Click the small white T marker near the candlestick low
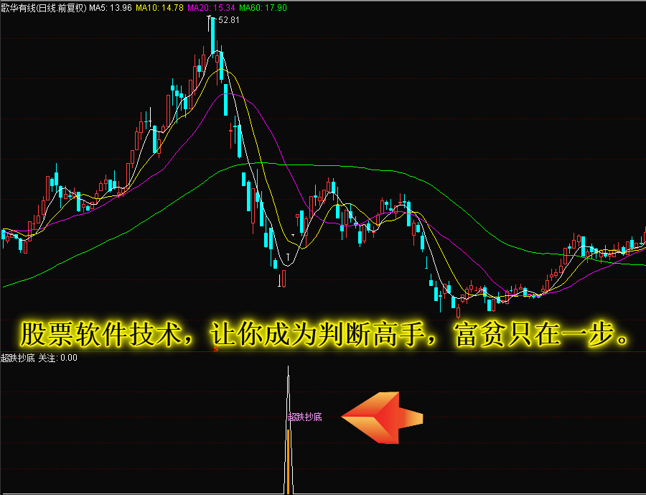Viewport: 646px width, 495px height. point(289,256)
